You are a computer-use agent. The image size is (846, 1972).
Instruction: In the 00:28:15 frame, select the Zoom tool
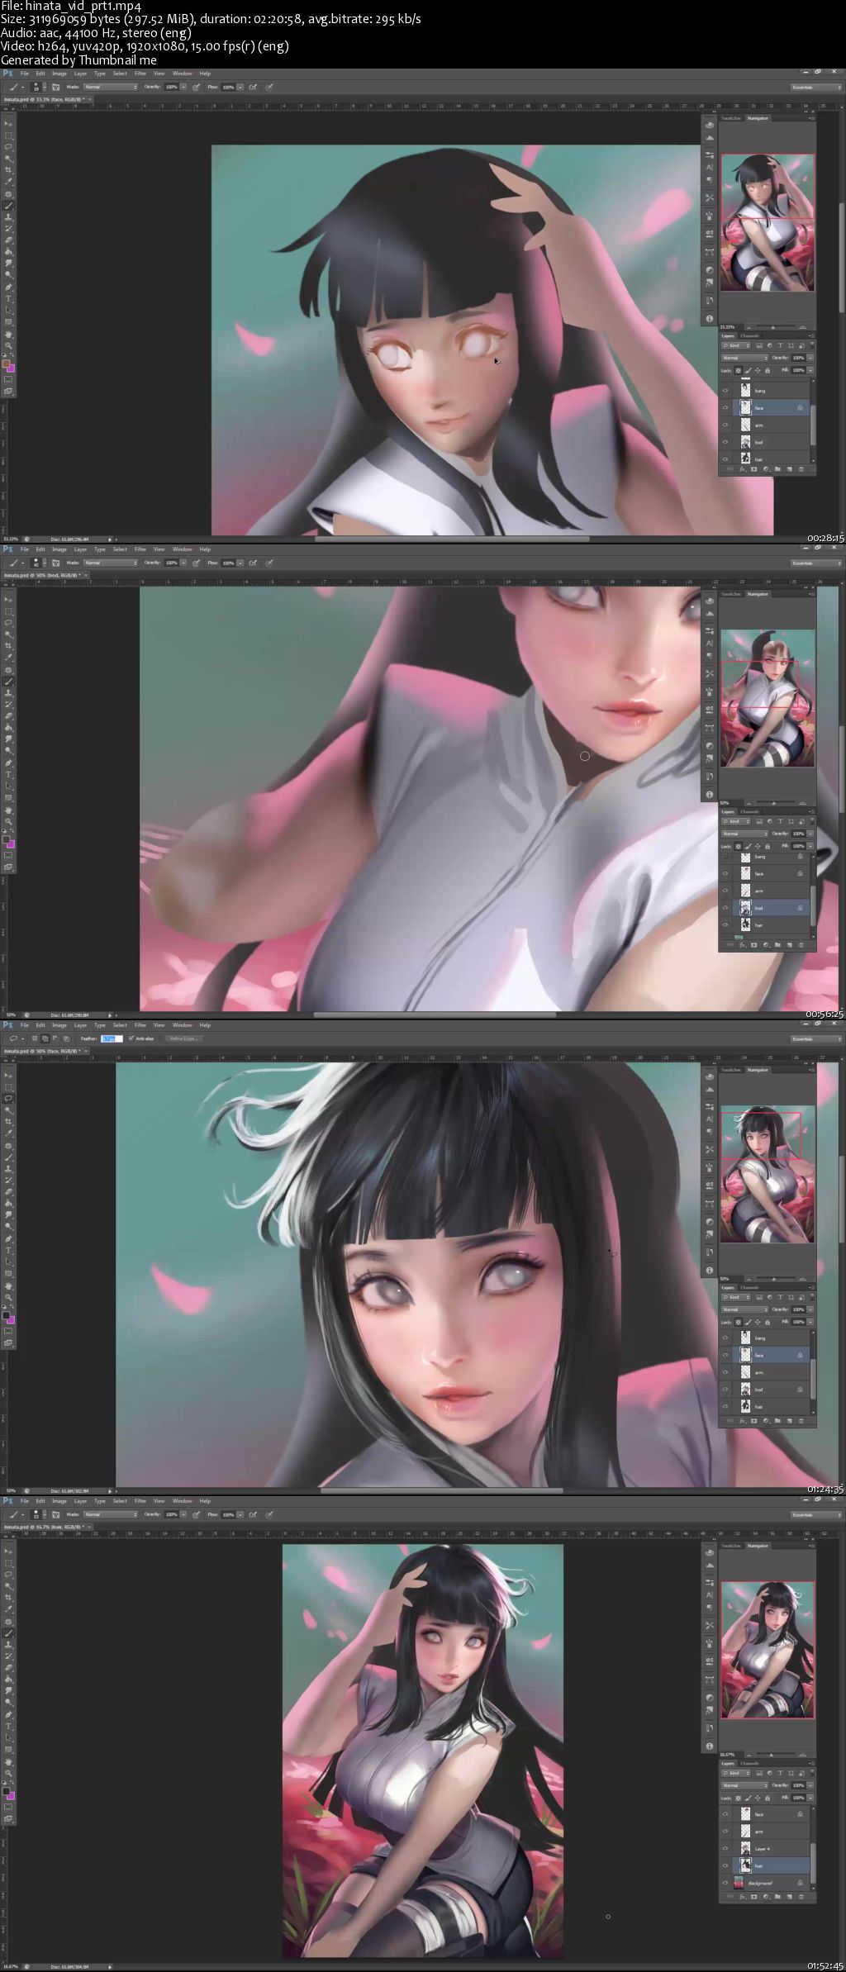(x=8, y=345)
